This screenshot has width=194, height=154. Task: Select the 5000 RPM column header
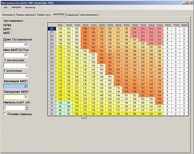click(x=135, y=25)
